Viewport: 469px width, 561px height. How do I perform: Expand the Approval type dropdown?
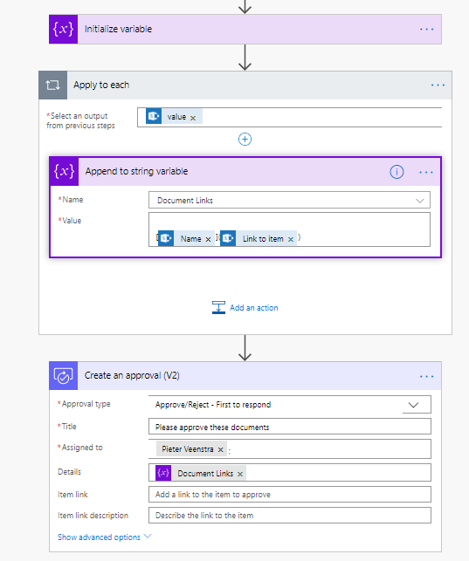(413, 405)
